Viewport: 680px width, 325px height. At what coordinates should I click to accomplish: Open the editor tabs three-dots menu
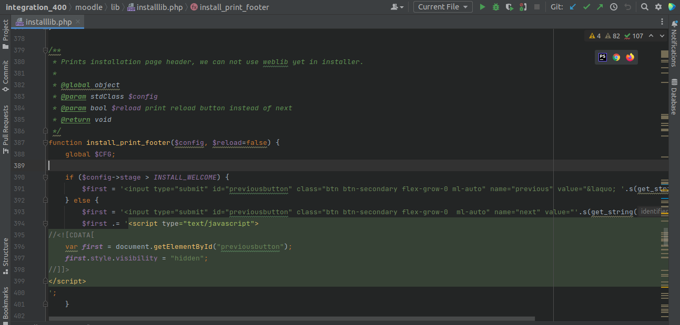(x=662, y=22)
